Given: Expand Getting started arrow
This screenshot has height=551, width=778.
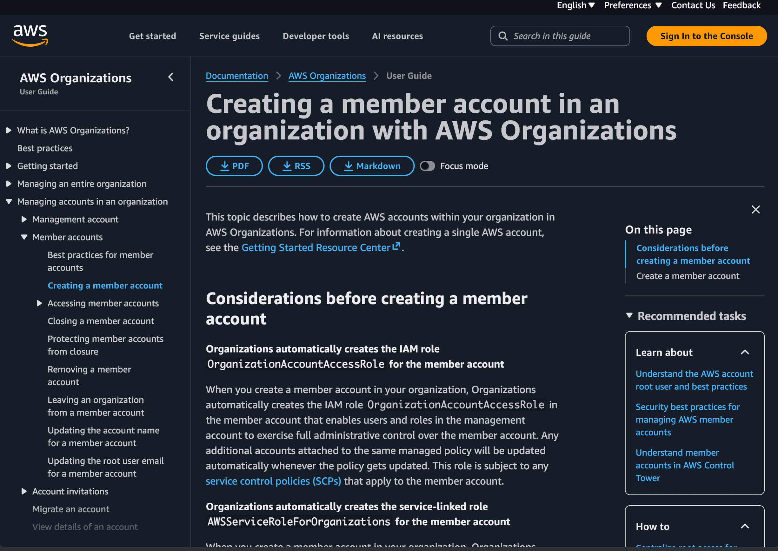Looking at the screenshot, I should click(x=9, y=166).
